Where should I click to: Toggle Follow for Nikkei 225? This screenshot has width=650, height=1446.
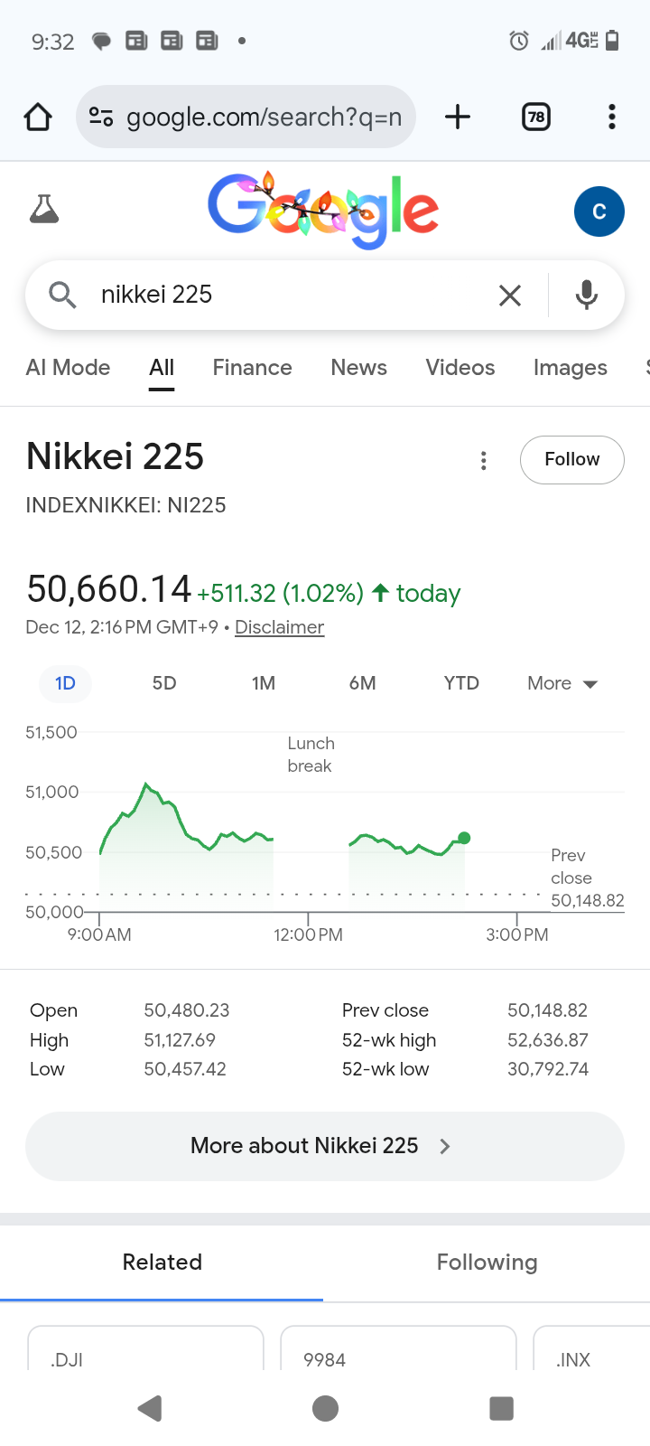(x=571, y=460)
